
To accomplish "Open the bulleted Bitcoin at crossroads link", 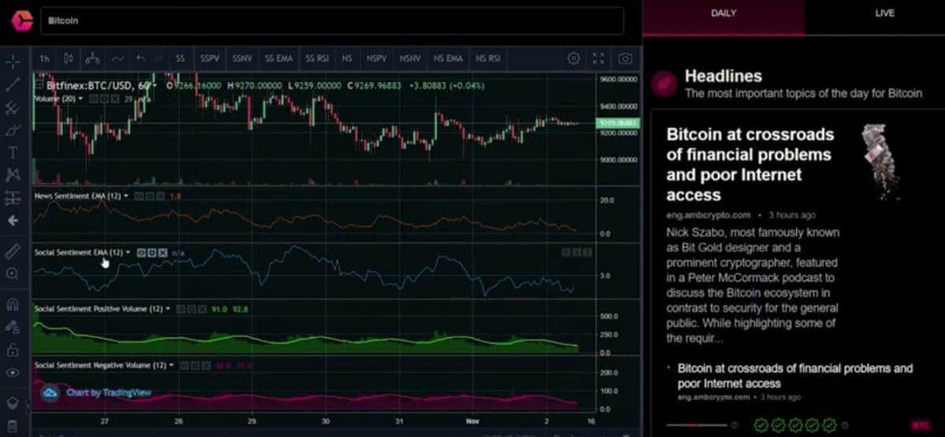I will click(x=795, y=376).
